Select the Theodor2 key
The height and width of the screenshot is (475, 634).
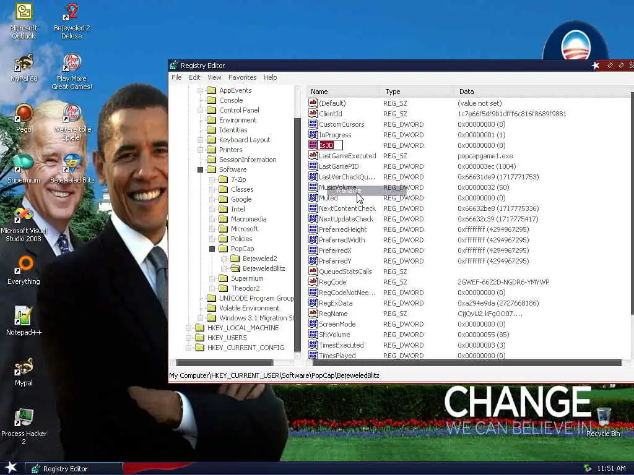245,288
